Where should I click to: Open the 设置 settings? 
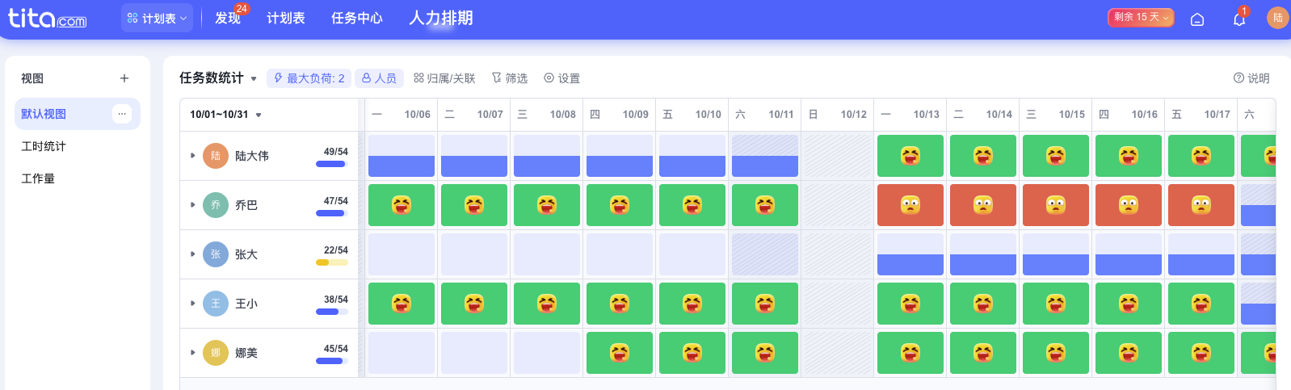click(x=562, y=78)
